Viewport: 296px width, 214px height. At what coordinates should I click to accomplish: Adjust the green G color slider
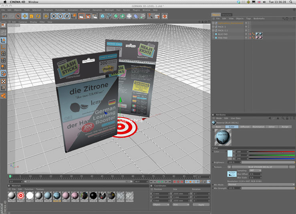point(272,155)
